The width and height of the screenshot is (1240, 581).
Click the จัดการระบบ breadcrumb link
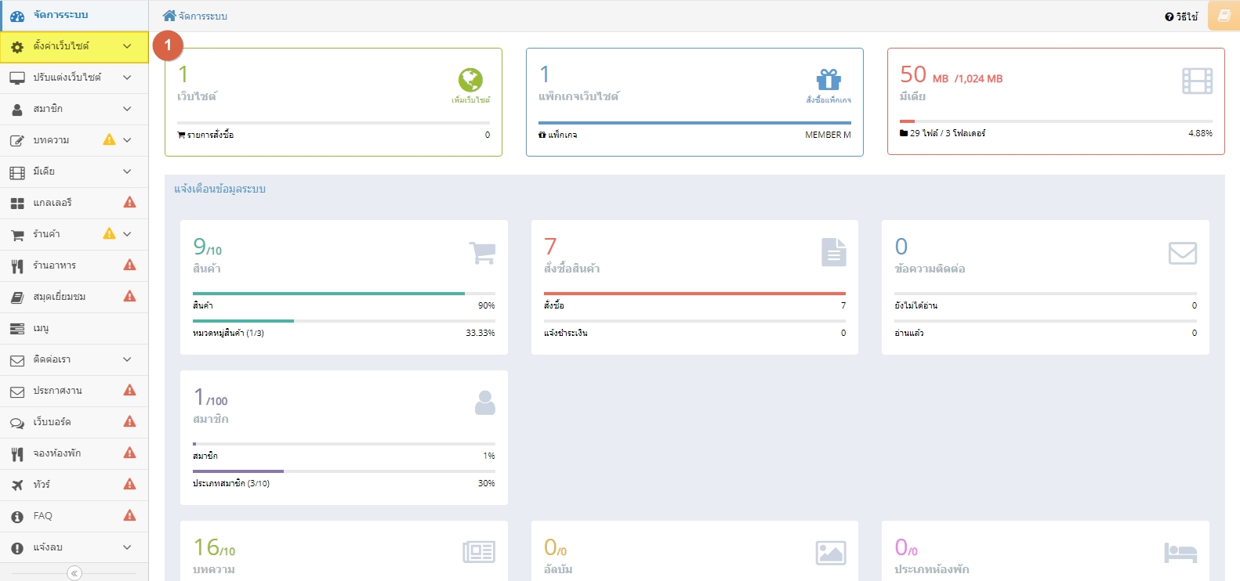203,16
